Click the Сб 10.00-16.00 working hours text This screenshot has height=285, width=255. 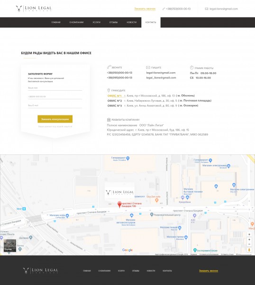200,78
